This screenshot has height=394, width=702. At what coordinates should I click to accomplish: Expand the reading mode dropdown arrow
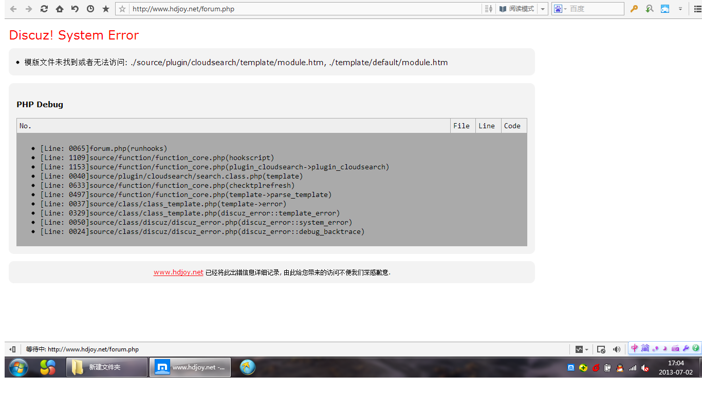point(543,9)
